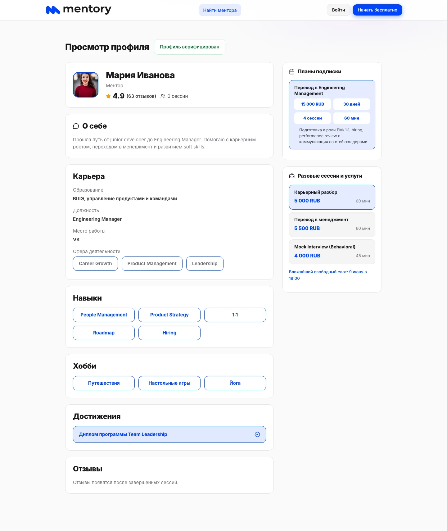The width and height of the screenshot is (447, 531).
Task: Click the Профиль верифицирован badge
Action: pos(190,47)
